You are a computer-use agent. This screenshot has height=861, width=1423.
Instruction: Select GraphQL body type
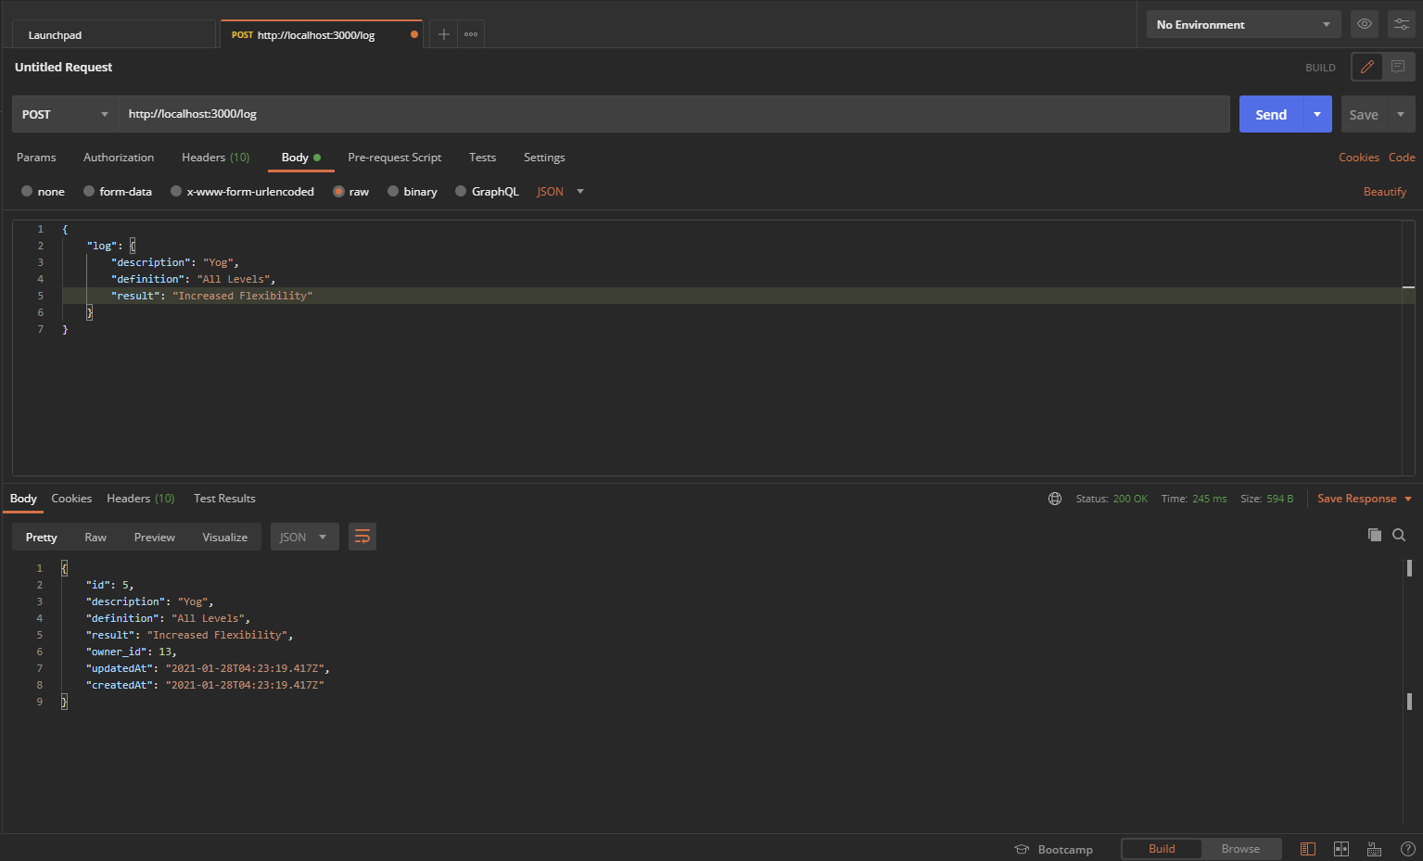coord(487,192)
